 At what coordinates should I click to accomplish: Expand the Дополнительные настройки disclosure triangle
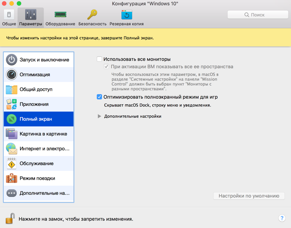click(99, 116)
